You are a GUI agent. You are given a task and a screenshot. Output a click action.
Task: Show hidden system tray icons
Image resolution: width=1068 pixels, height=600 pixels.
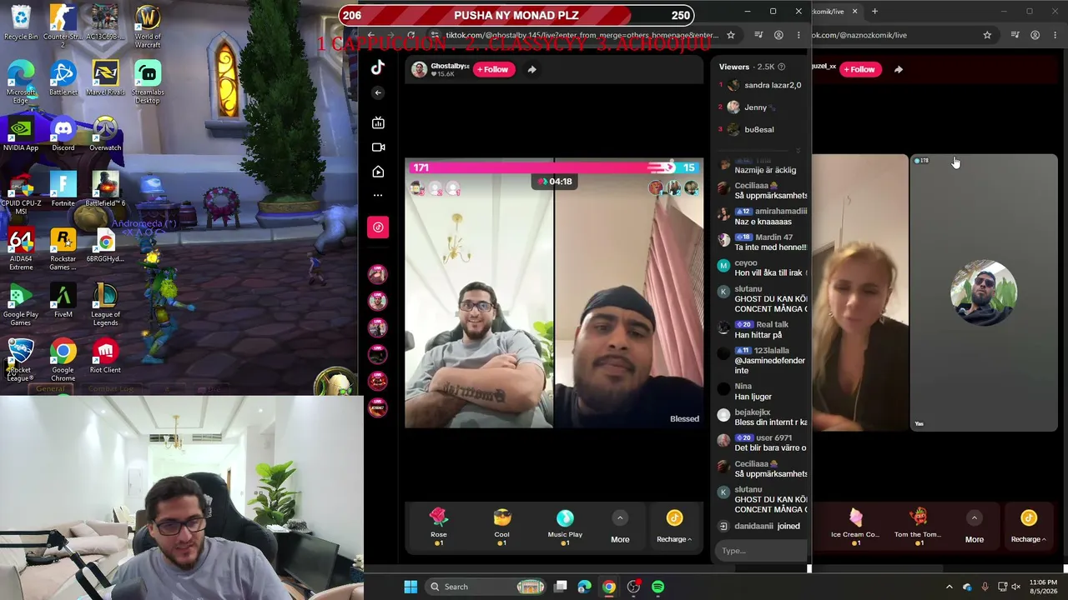[x=949, y=587]
